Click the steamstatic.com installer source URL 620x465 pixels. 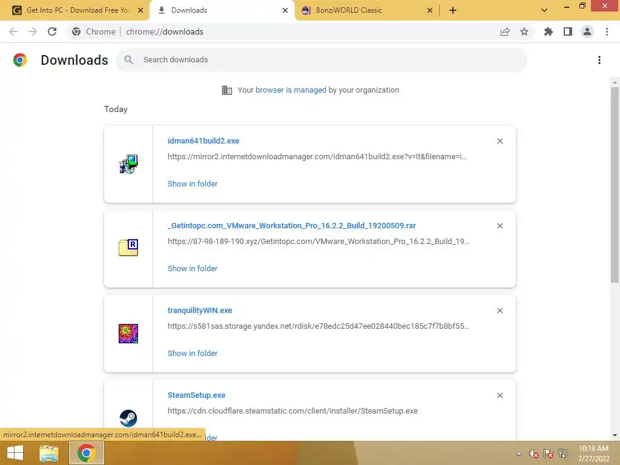click(x=292, y=411)
